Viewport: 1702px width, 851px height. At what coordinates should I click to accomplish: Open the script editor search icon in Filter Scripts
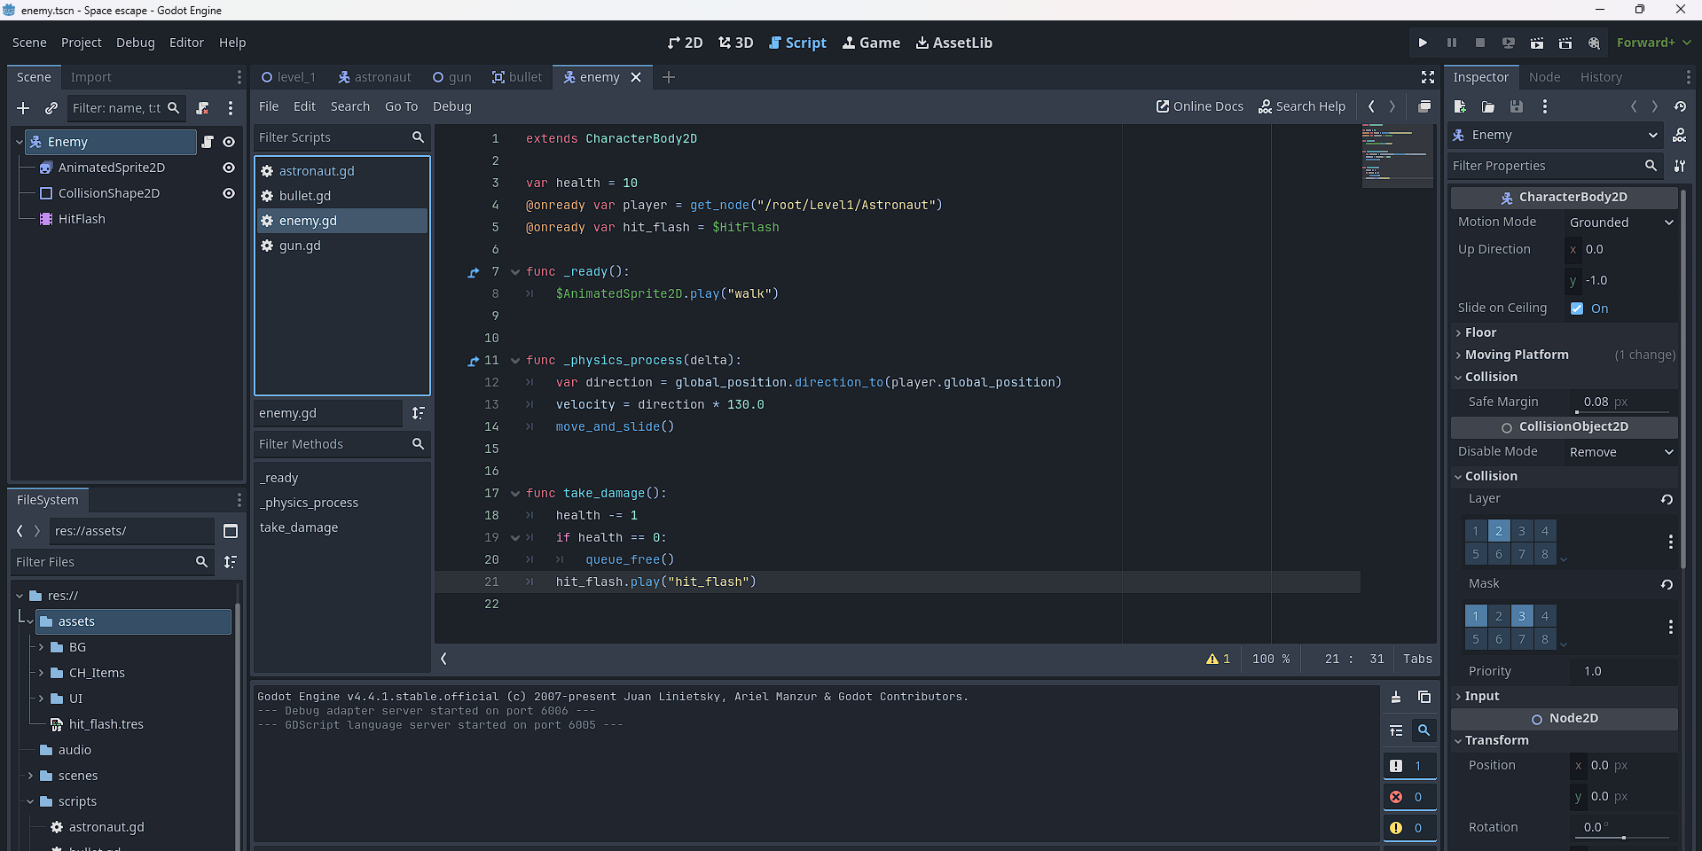[x=418, y=137]
